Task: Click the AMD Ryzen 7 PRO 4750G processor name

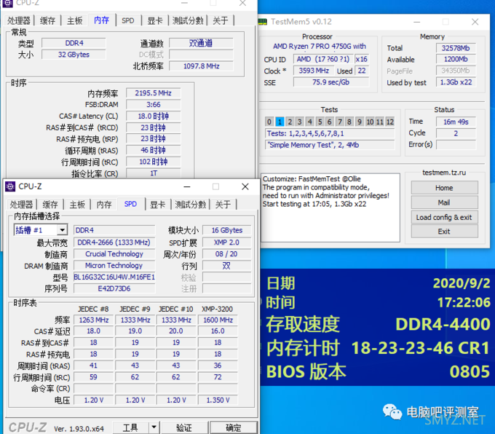Action: click(x=320, y=46)
